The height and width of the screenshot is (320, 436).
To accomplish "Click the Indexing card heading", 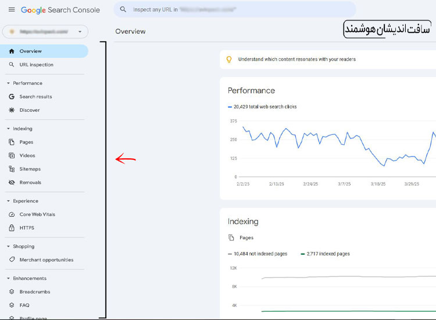I will click(x=243, y=221).
